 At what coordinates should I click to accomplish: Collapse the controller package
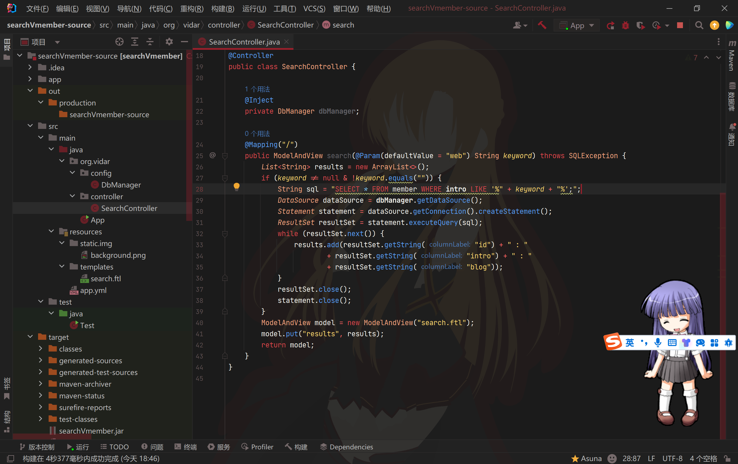pyautogui.click(x=72, y=196)
